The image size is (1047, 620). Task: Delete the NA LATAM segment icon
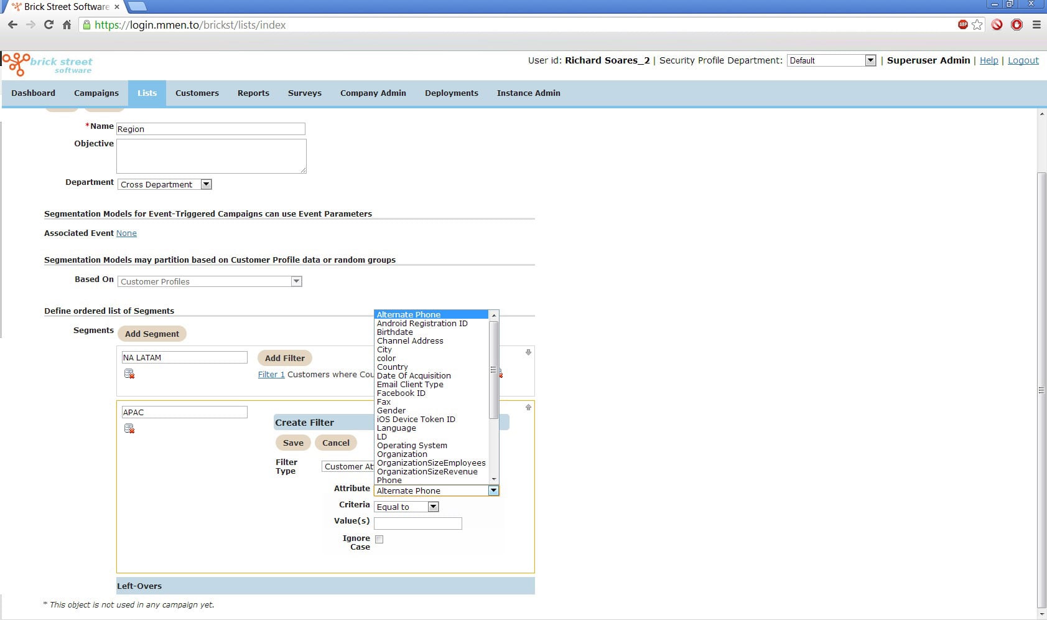129,374
